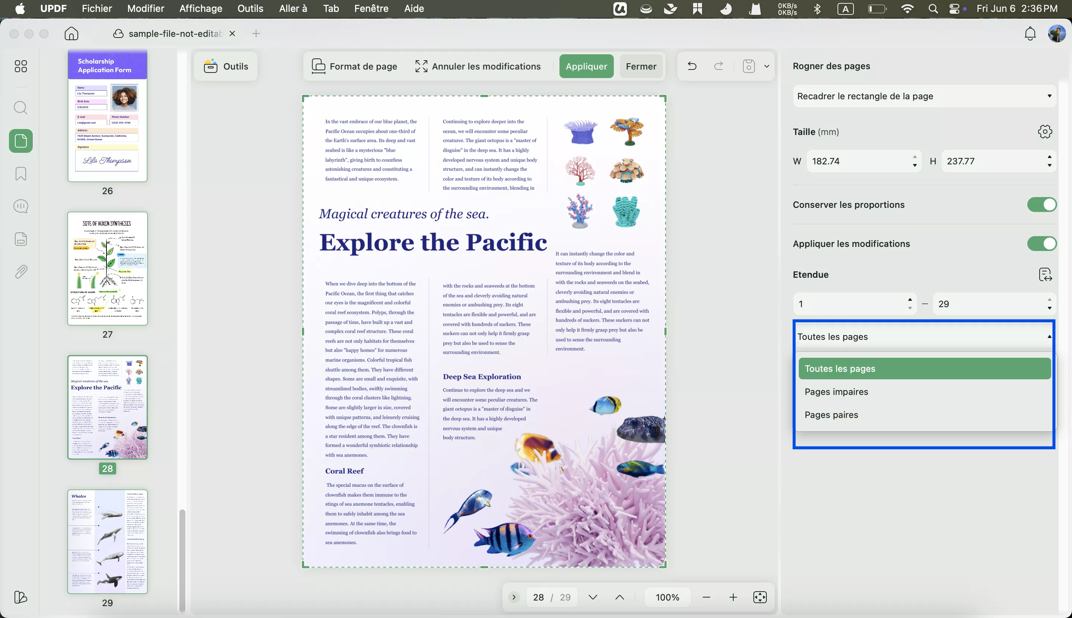The image size is (1072, 618).
Task: Toggle Appliquer les modifications switch
Action: (x=1041, y=244)
